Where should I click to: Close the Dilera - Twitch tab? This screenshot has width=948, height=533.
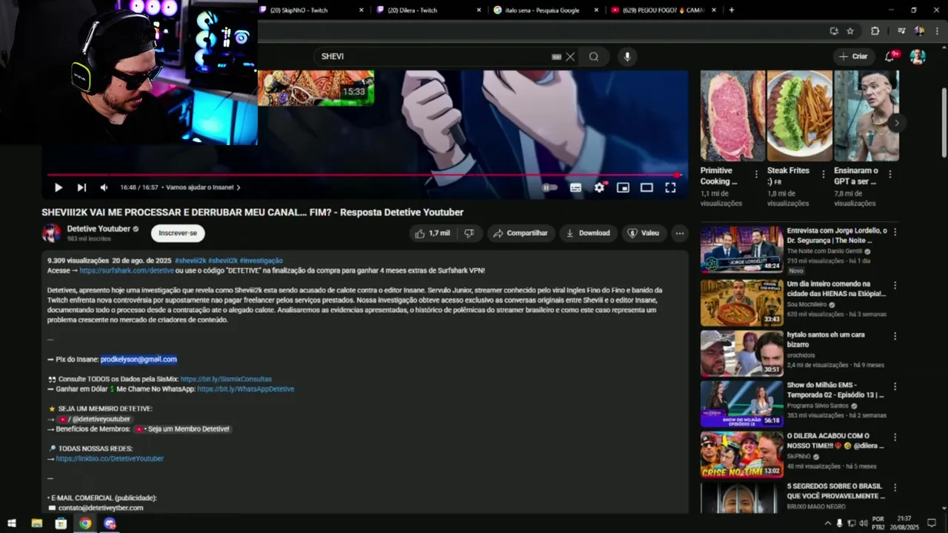478,10
